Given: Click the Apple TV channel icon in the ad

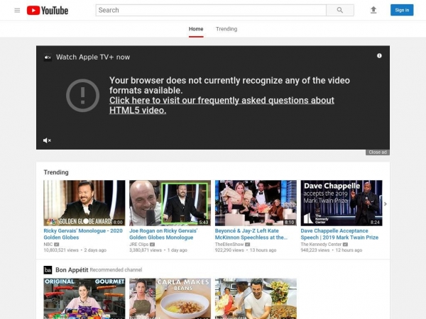Looking at the screenshot, I should tap(48, 57).
